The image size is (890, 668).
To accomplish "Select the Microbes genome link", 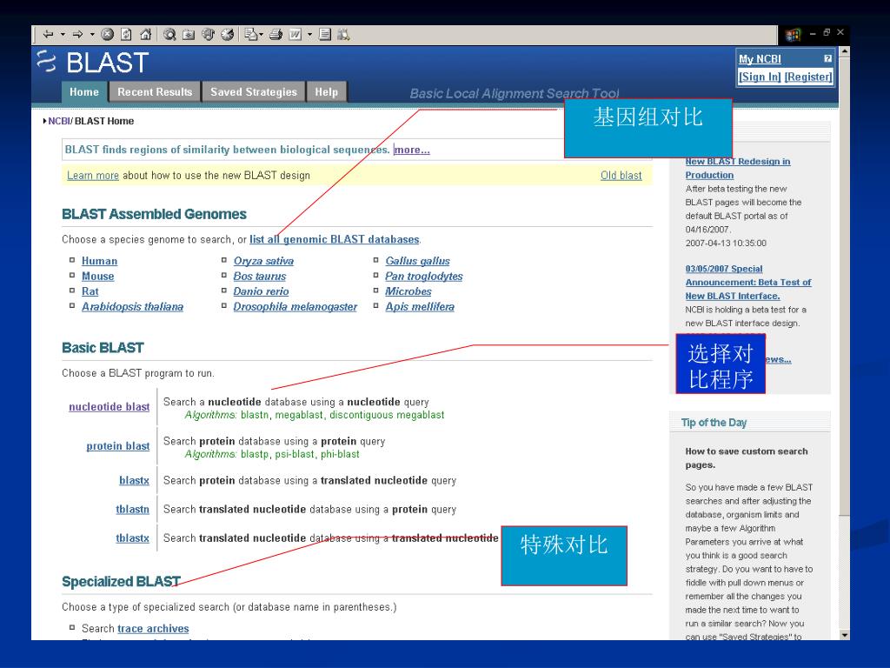I will point(408,291).
